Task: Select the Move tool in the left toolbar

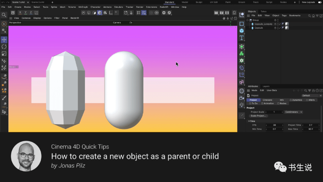Action: click(x=4, y=40)
